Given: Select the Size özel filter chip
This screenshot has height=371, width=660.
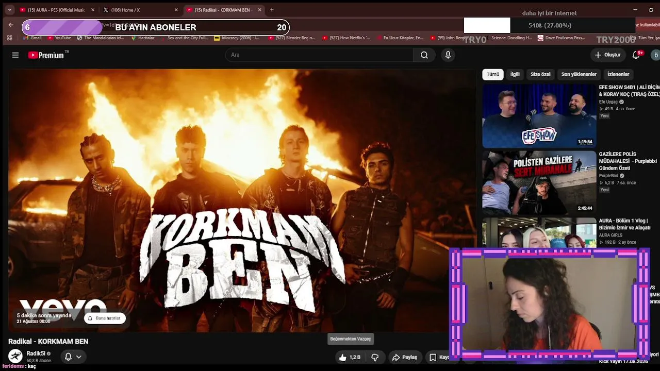Looking at the screenshot, I should [x=540, y=74].
